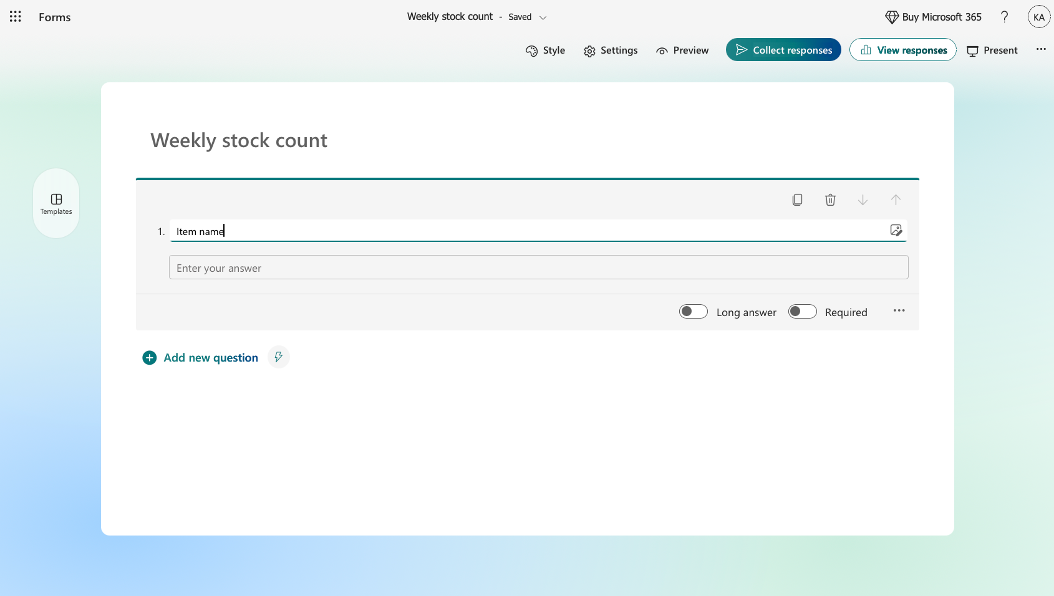Viewport: 1054px width, 596px height.
Task: Click Add new question
Action: coord(200,358)
